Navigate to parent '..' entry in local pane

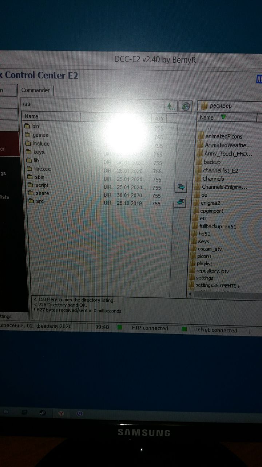pos(209,128)
